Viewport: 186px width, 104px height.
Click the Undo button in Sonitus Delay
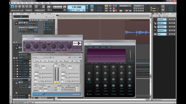tap(45, 61)
